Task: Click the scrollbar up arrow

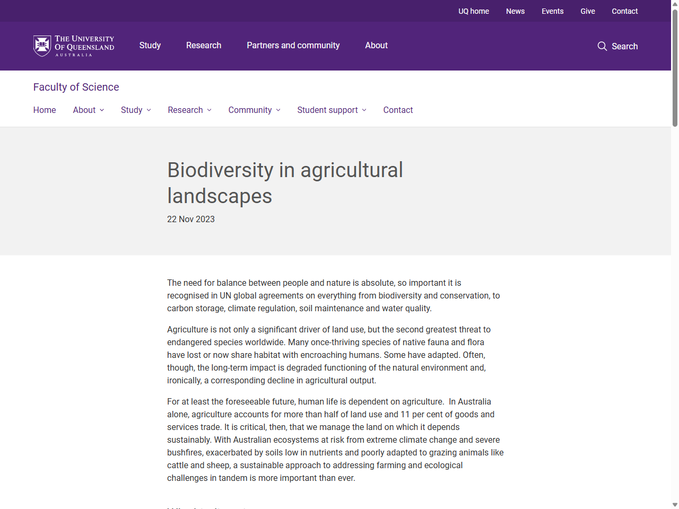Action: click(675, 4)
